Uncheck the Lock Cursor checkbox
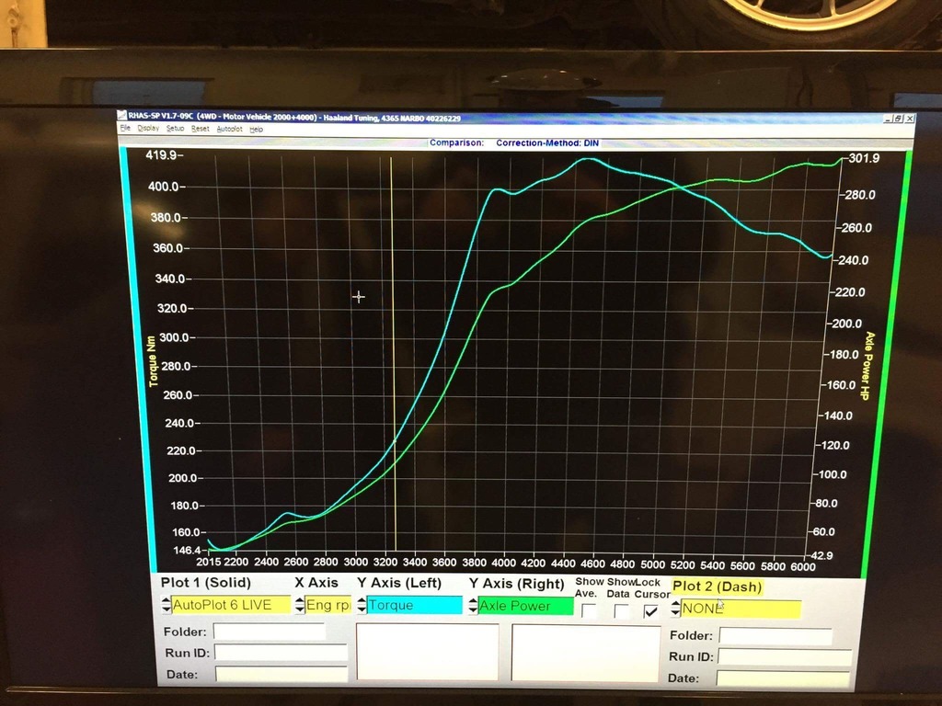Screen dimensions: 942x706 pos(650,611)
